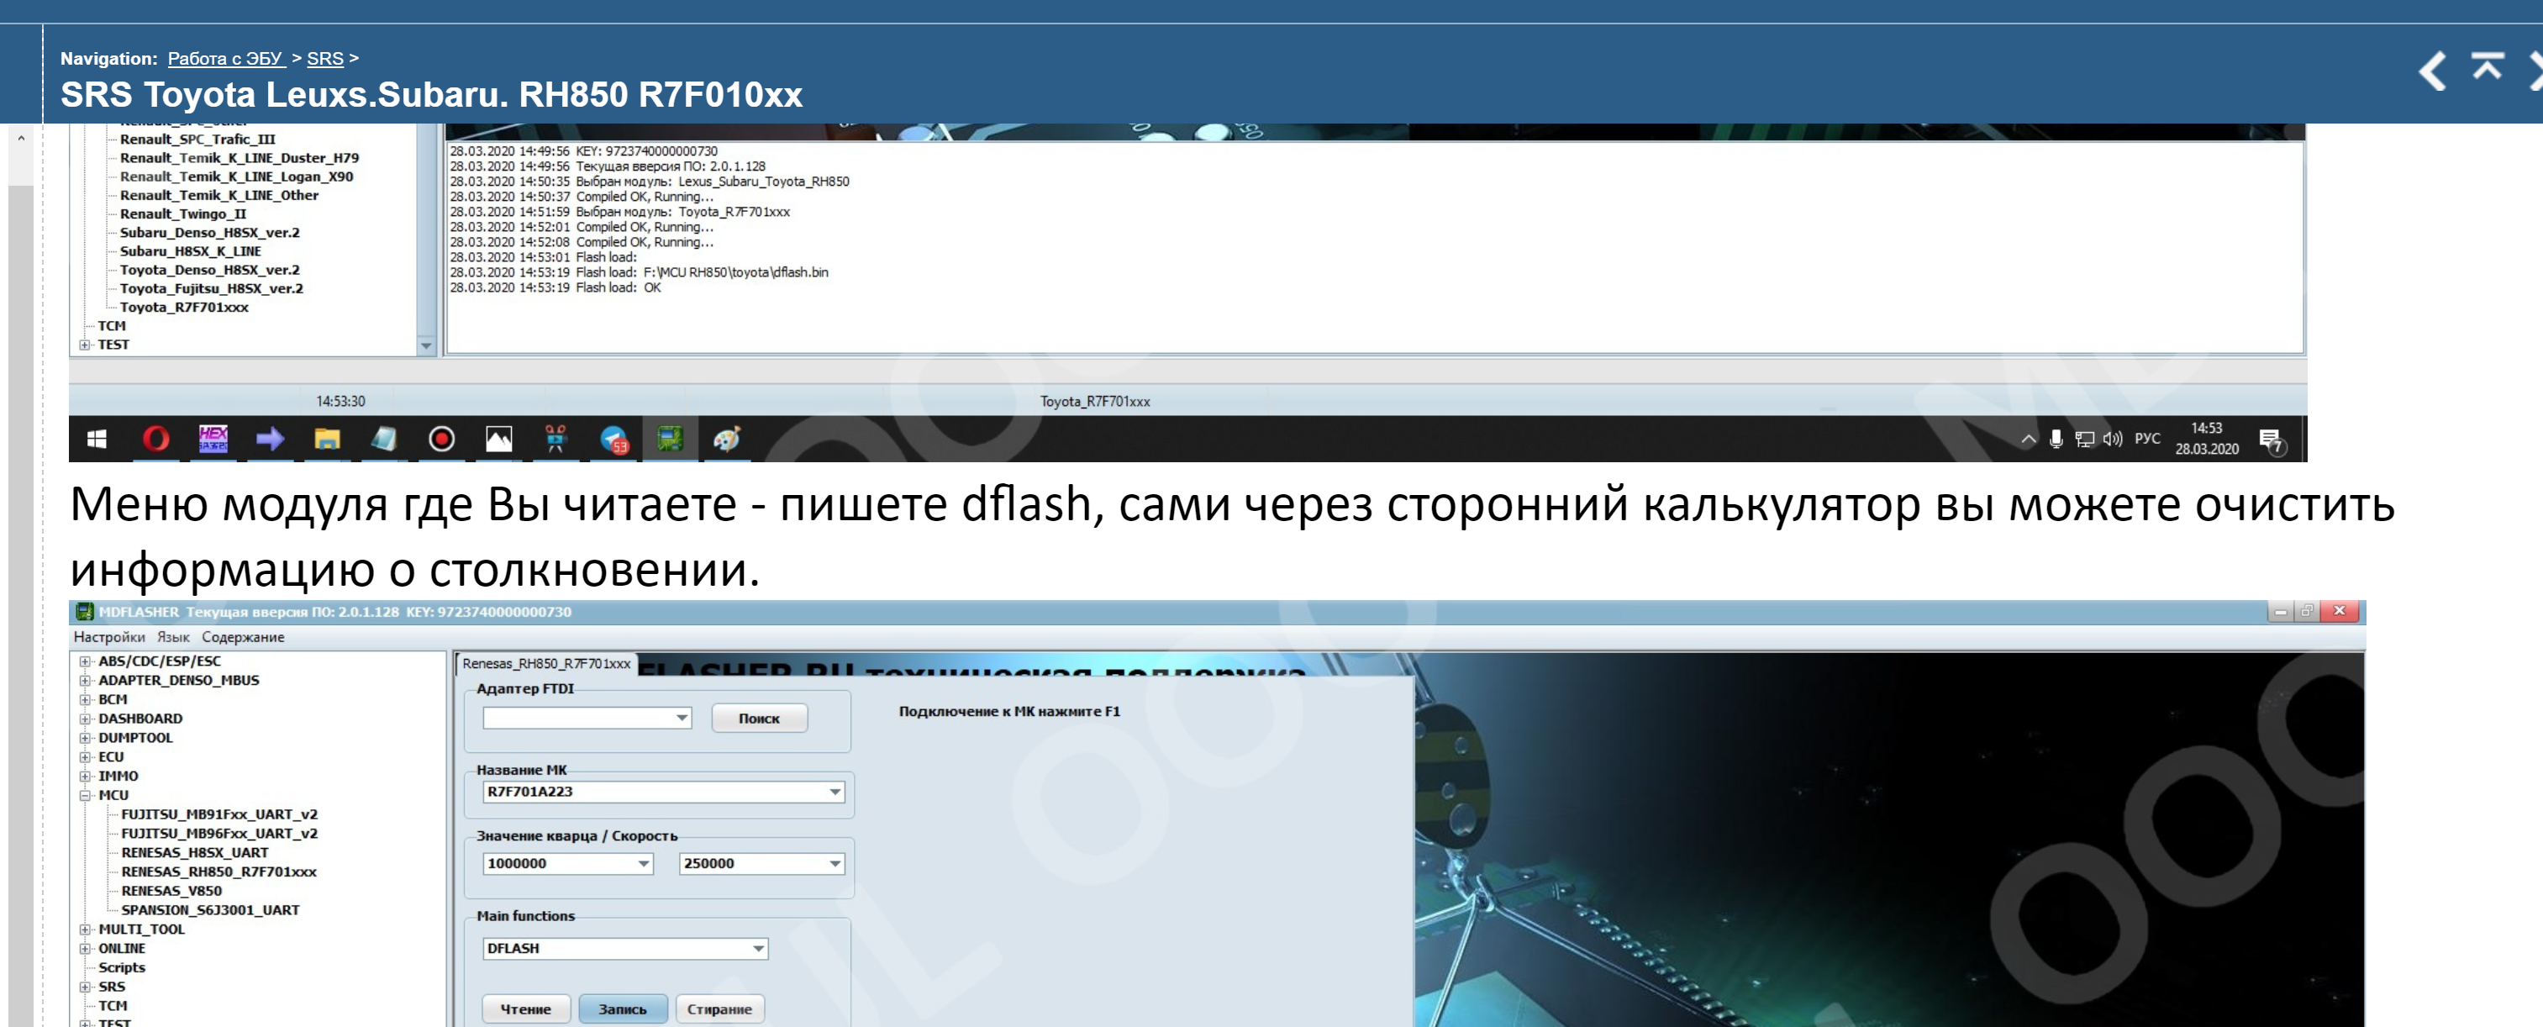The width and height of the screenshot is (2543, 1027).
Task: Open the Photos picture taskbar icon
Action: point(498,440)
